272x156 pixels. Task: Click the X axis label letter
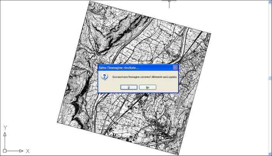pyautogui.click(x=28, y=151)
